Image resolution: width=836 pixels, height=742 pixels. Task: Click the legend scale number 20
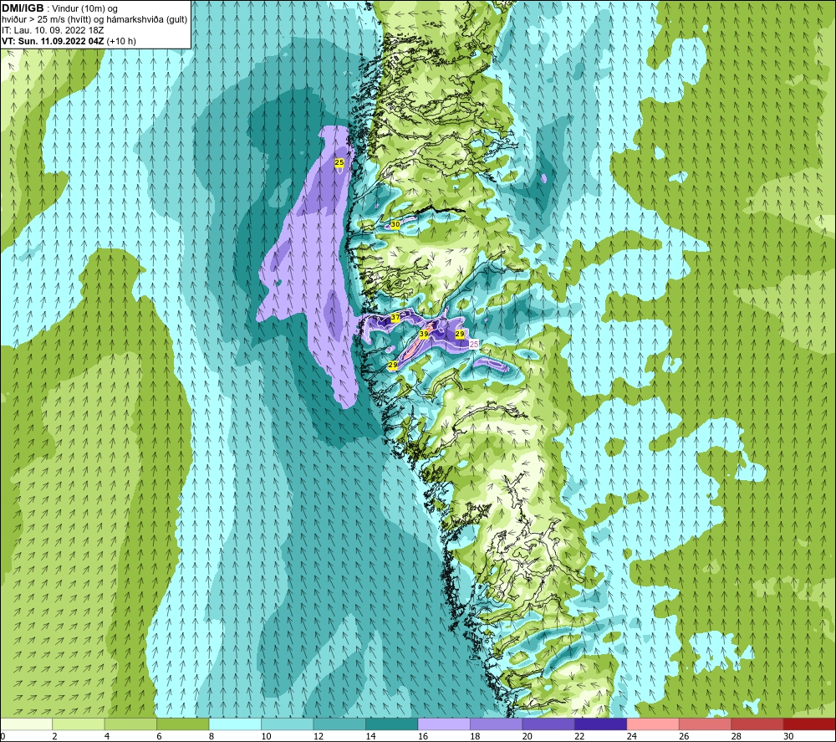(528, 736)
